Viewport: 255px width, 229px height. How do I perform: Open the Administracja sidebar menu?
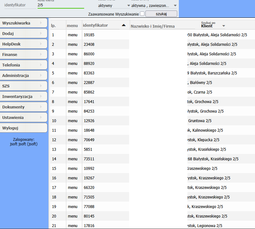[x=24, y=75]
